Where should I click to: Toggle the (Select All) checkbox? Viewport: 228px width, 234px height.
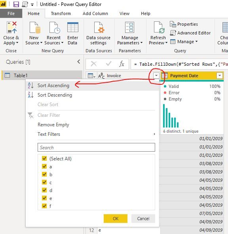point(44,158)
